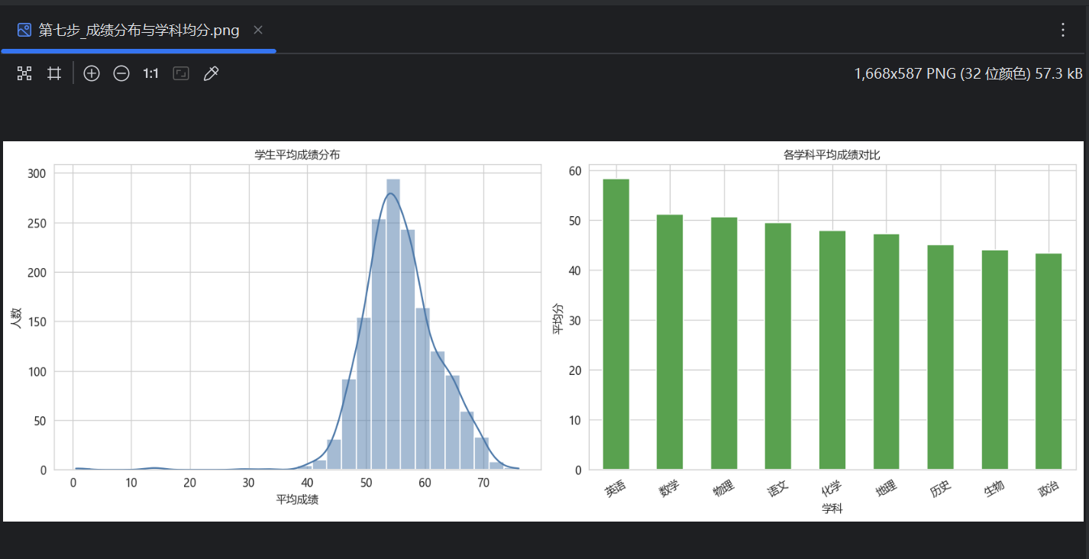1089x559 pixels.
Task: Click the 学生平均成绩分布 chart title
Action: tap(297, 155)
